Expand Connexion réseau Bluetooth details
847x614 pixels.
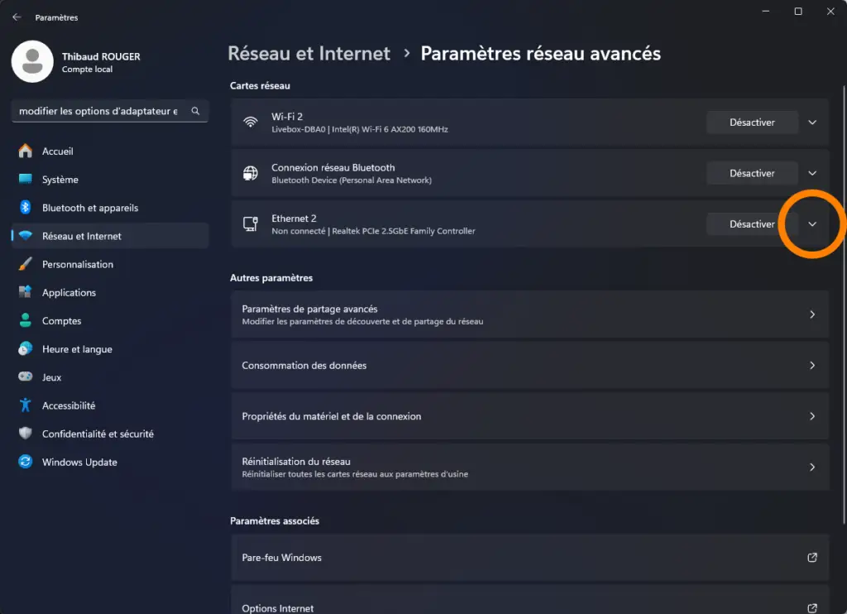tap(812, 173)
